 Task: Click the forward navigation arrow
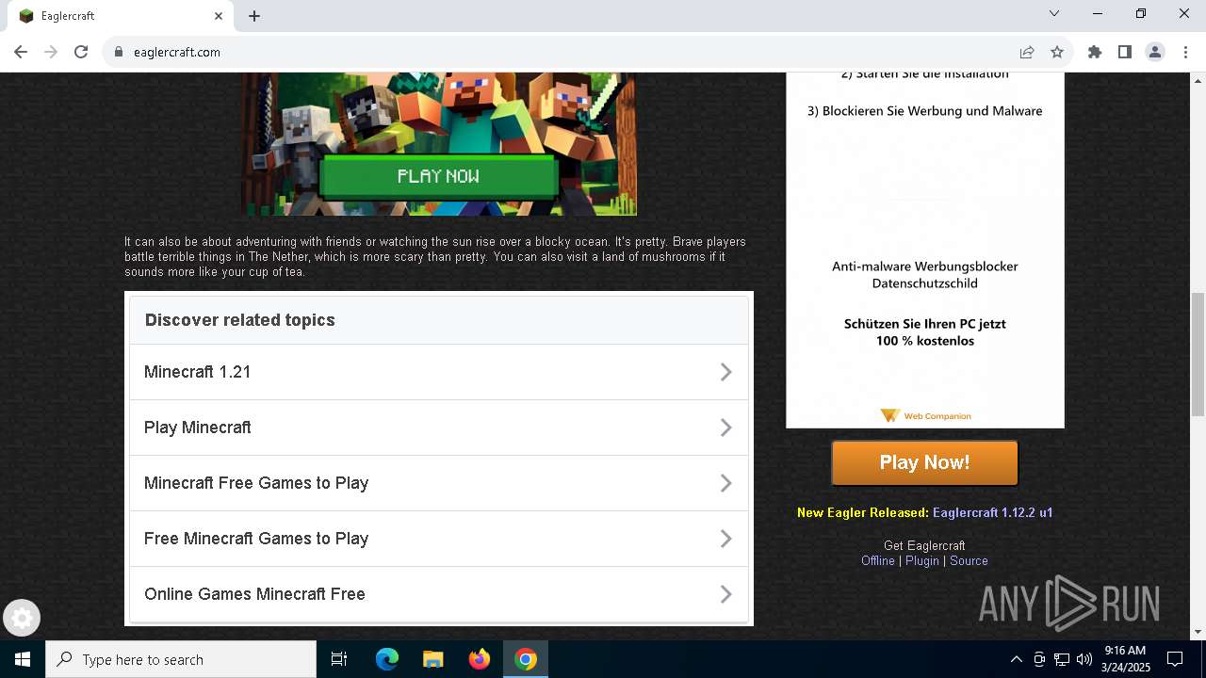click(x=51, y=52)
